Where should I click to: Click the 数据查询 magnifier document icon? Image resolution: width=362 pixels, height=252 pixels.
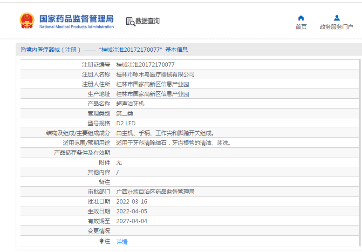coord(130,21)
